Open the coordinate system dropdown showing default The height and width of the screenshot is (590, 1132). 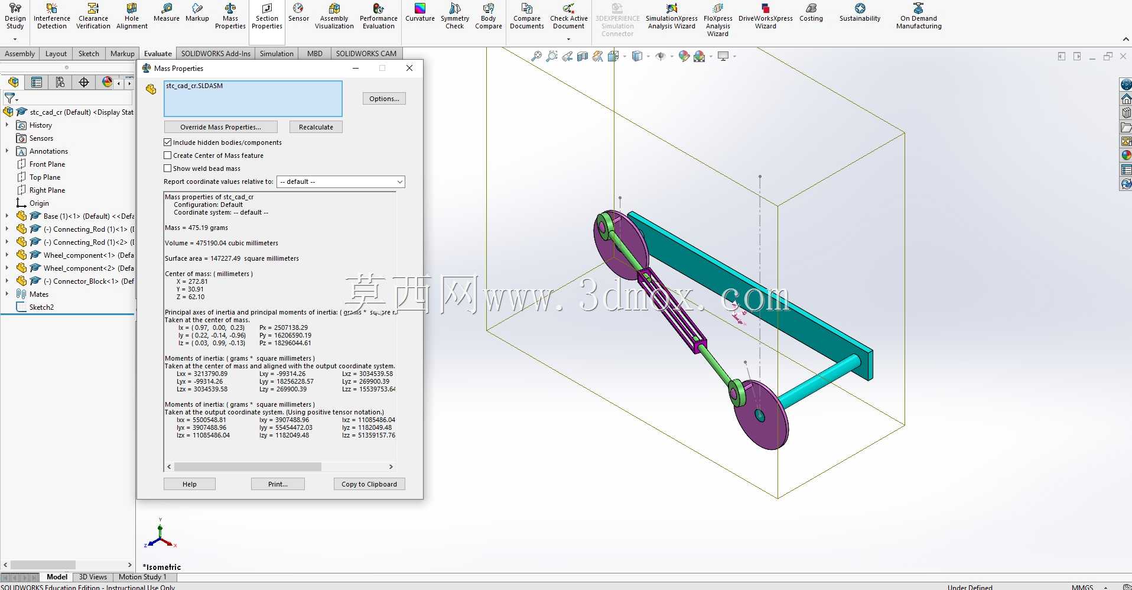(x=341, y=181)
